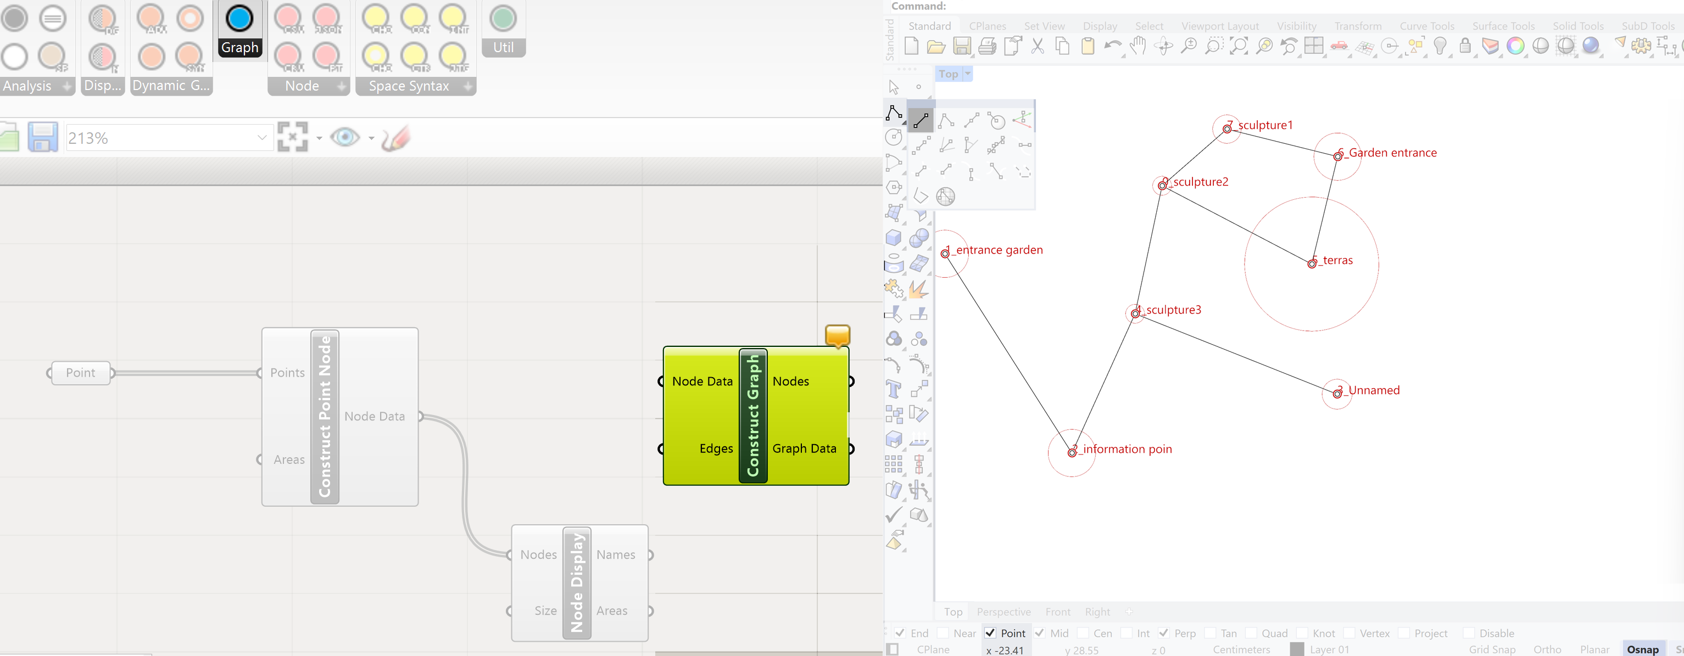
Task: Click the Zoom Extents icon
Action: click(x=1239, y=46)
